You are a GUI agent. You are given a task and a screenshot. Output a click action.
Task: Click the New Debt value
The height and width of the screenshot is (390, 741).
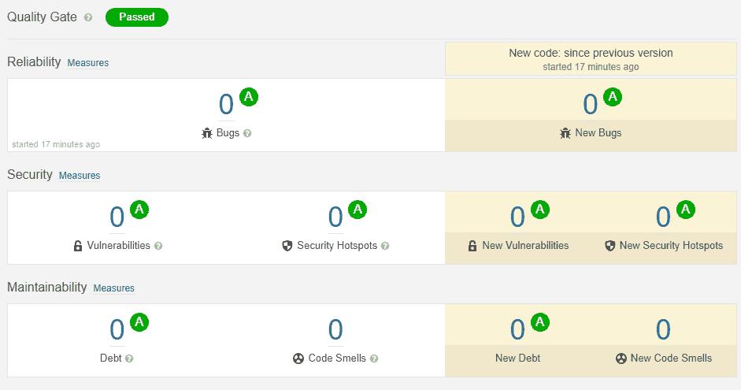[x=517, y=329]
